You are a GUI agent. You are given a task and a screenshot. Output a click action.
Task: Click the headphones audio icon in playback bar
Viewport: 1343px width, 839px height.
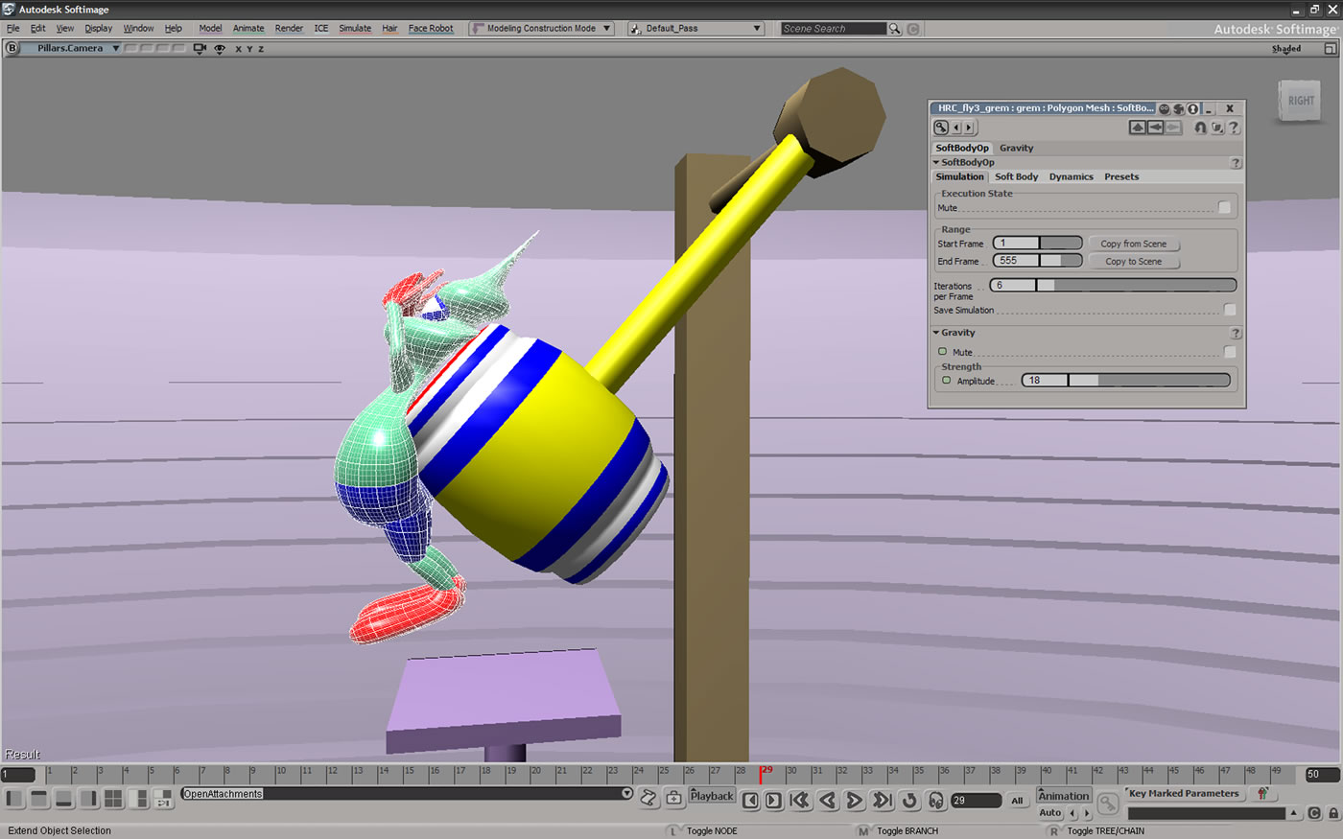click(937, 798)
